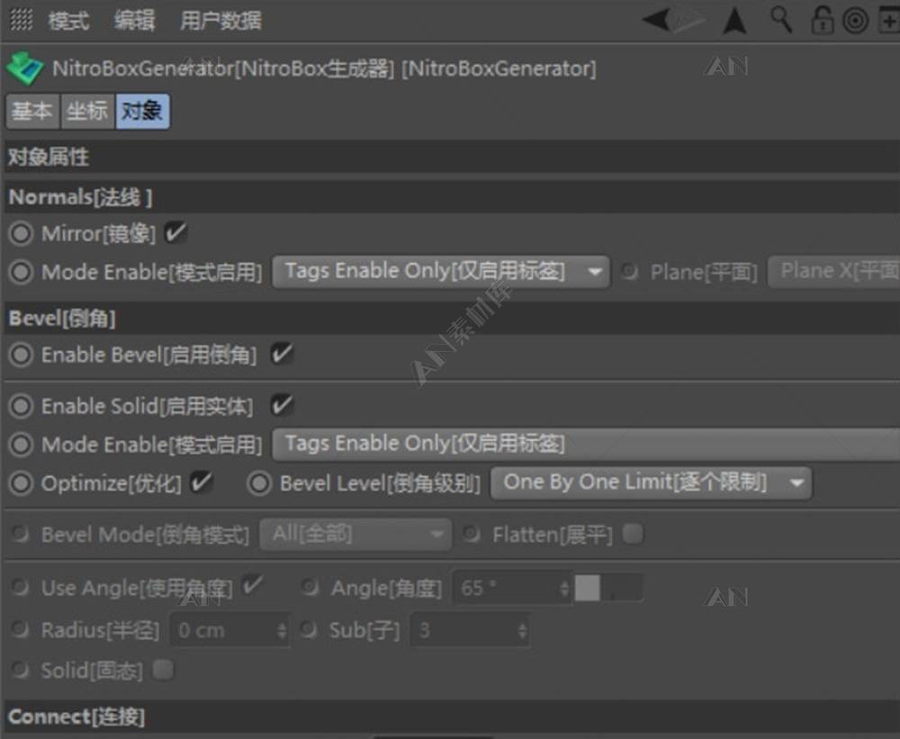Open the Plane X dropdown
This screenshot has height=739, width=900.
tap(834, 272)
